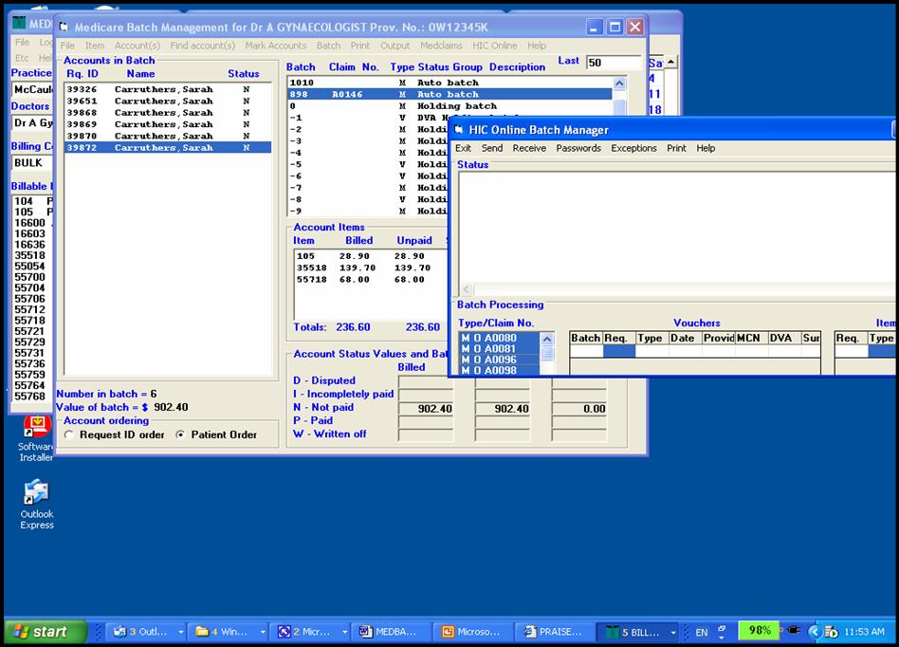Close the Medicare Batch Management window
The image size is (899, 647).
coord(634,27)
